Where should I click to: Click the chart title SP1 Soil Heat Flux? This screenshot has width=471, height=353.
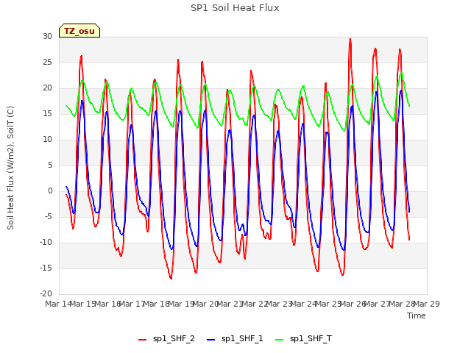[x=235, y=8]
